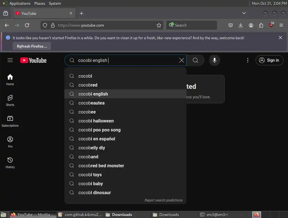Open History in sidebar
This screenshot has width=288, height=218.
[x=10, y=163]
